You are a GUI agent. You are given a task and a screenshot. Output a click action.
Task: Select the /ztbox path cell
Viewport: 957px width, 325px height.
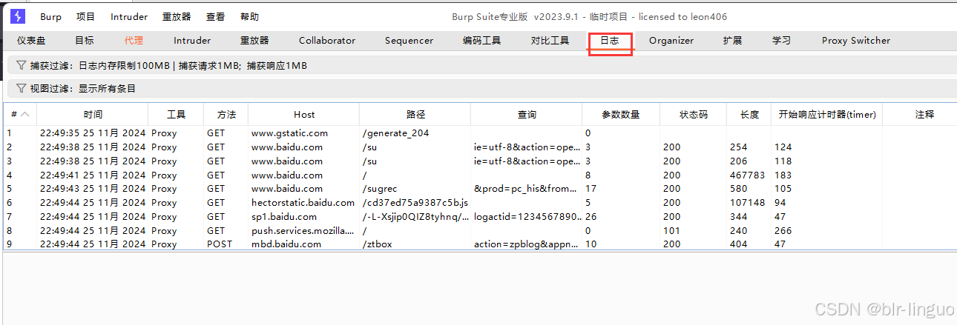click(x=415, y=244)
